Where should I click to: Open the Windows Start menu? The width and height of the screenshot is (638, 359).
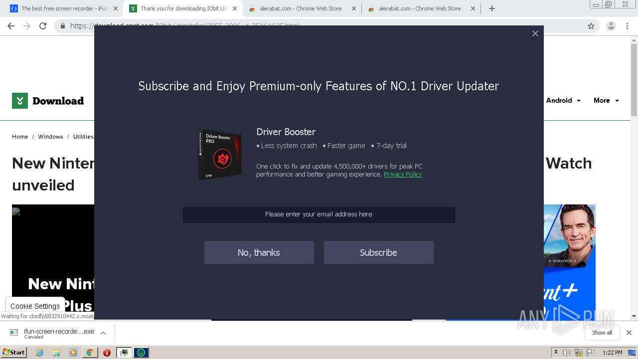tap(14, 352)
